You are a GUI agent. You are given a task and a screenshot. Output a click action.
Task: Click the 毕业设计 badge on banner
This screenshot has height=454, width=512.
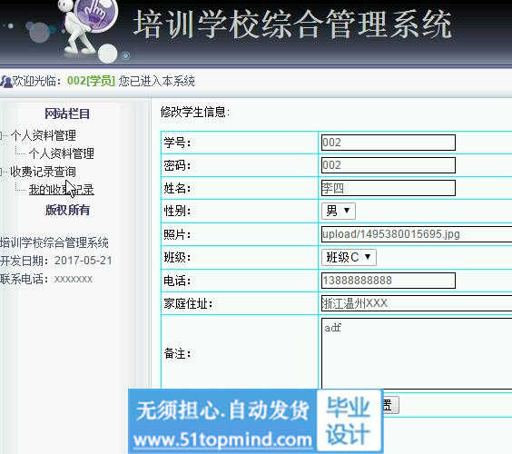pyautogui.click(x=348, y=420)
